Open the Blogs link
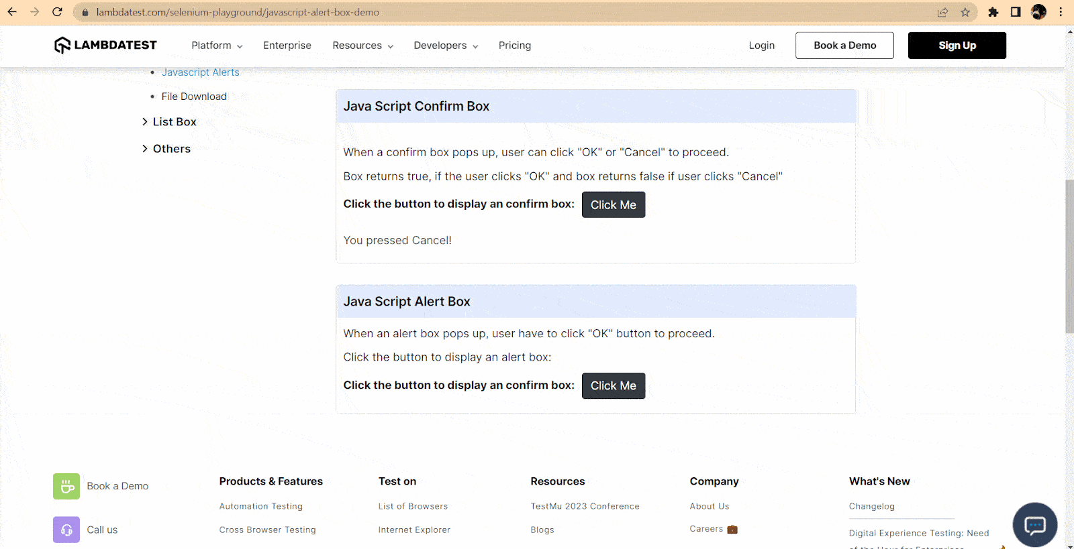Viewport: 1074px width, 549px height. click(542, 530)
